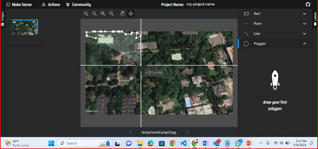This screenshot has width=318, height=149.
Task: Activate the hand drag tool
Action: 122,14
